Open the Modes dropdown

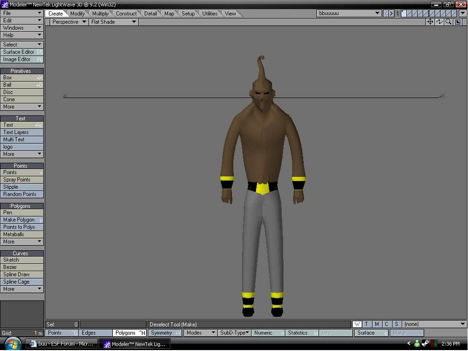coord(200,333)
